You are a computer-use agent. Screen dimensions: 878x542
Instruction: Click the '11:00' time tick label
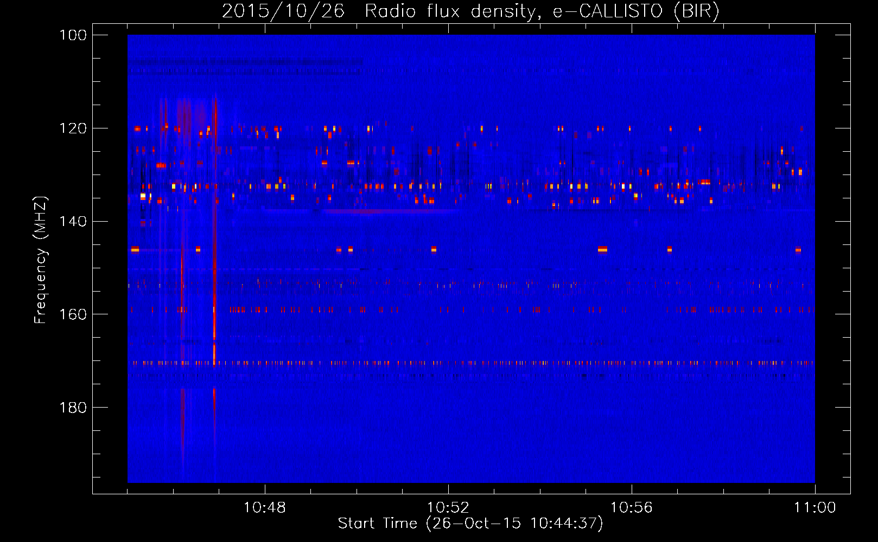pos(815,508)
